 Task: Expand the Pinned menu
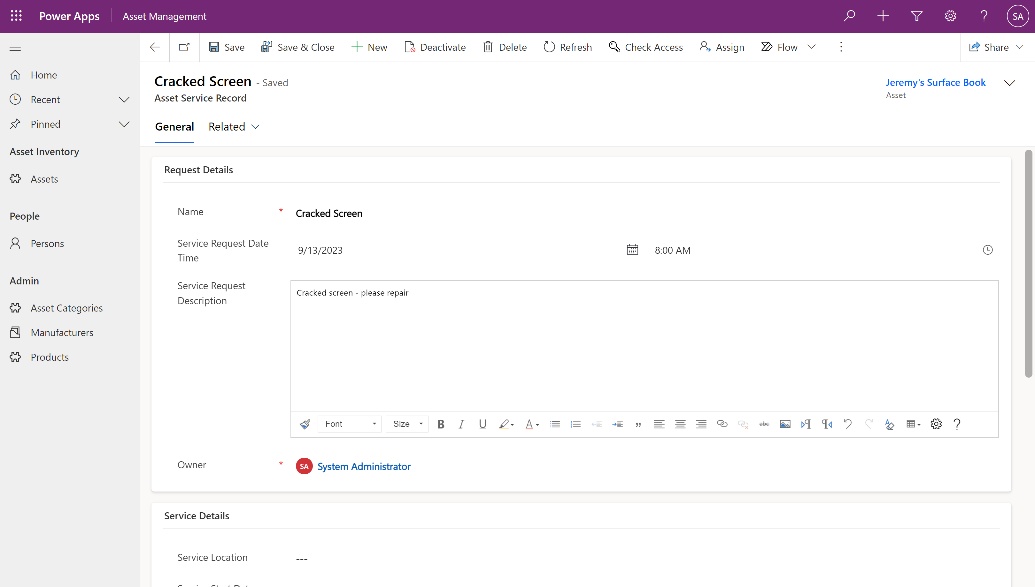pyautogui.click(x=124, y=124)
